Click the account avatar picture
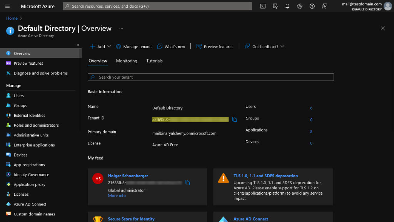 pos(388,6)
